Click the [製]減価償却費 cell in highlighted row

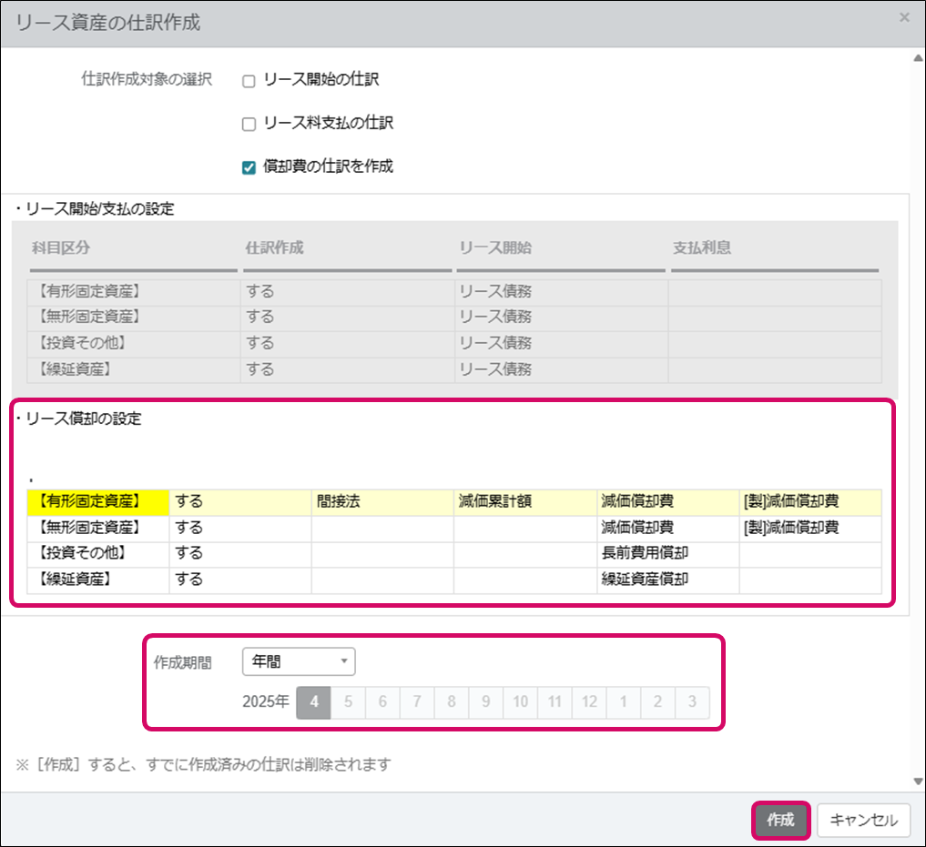[810, 502]
